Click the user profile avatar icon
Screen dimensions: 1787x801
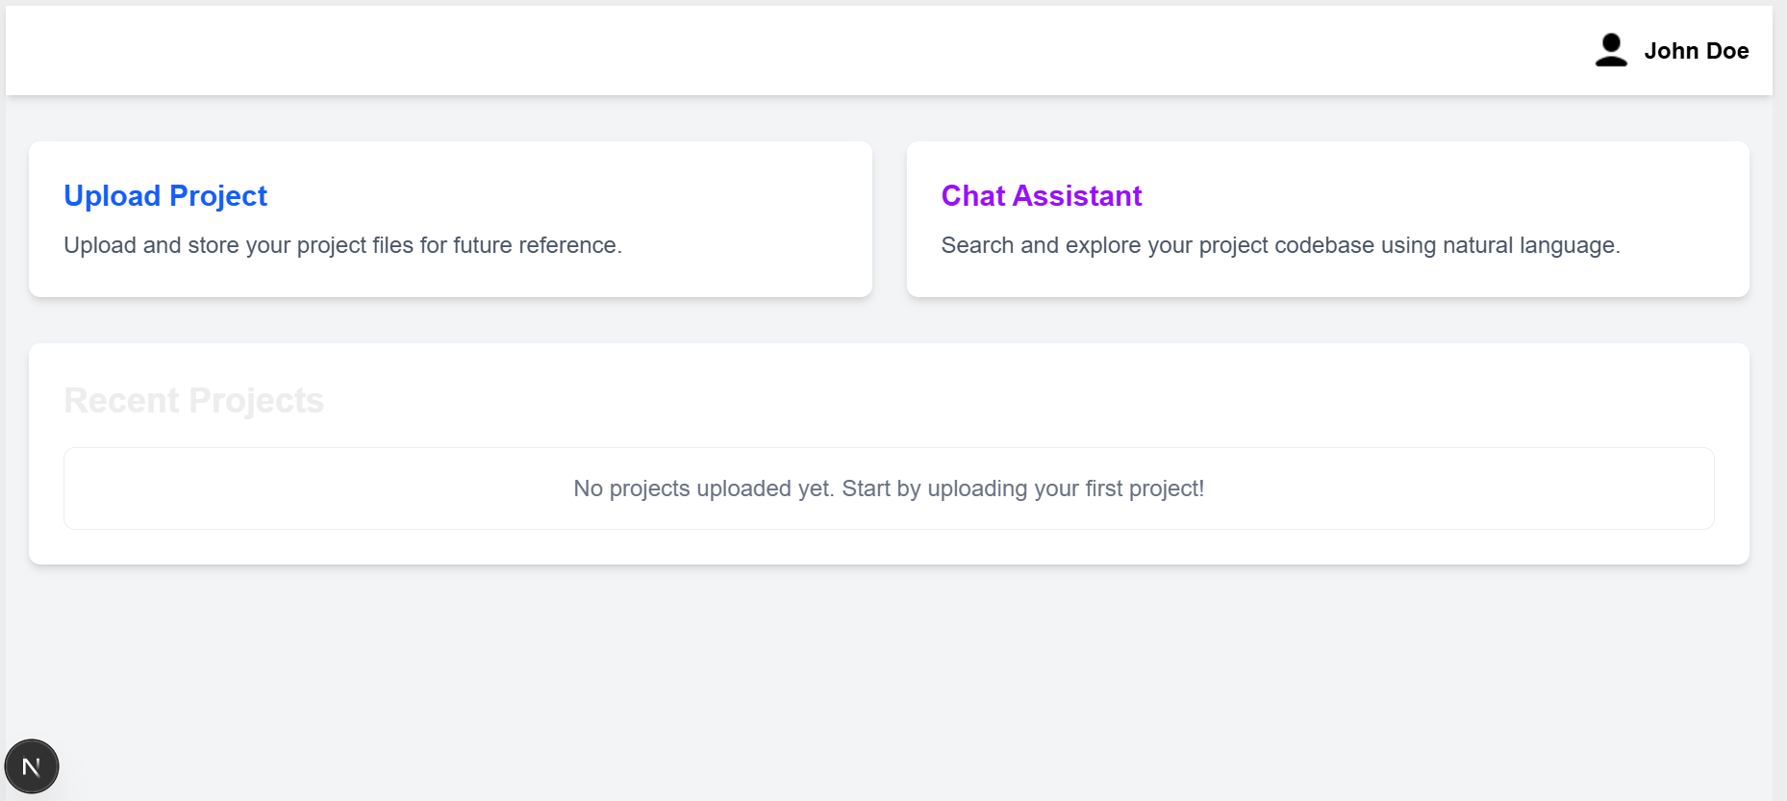tap(1611, 50)
